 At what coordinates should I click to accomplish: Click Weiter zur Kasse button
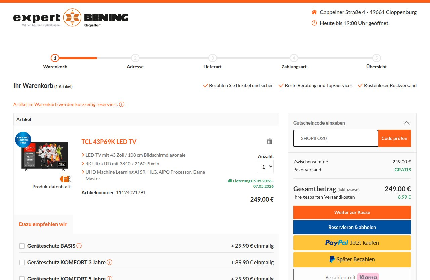352,212
